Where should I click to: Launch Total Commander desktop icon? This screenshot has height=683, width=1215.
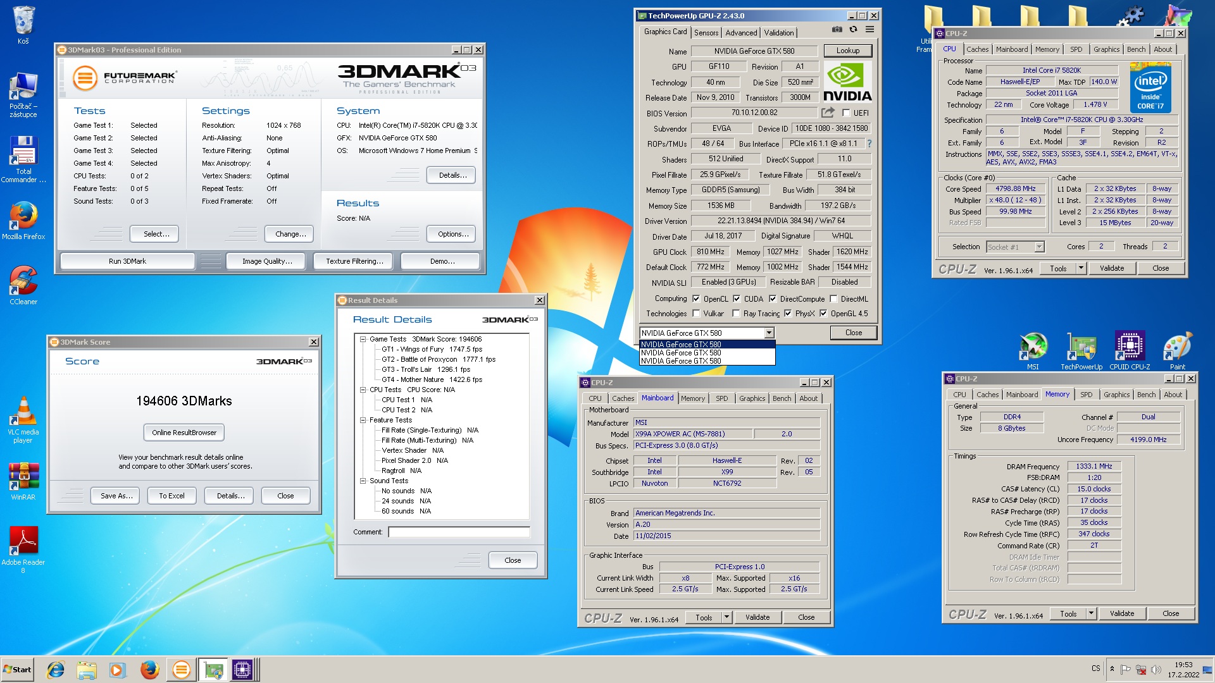point(23,159)
